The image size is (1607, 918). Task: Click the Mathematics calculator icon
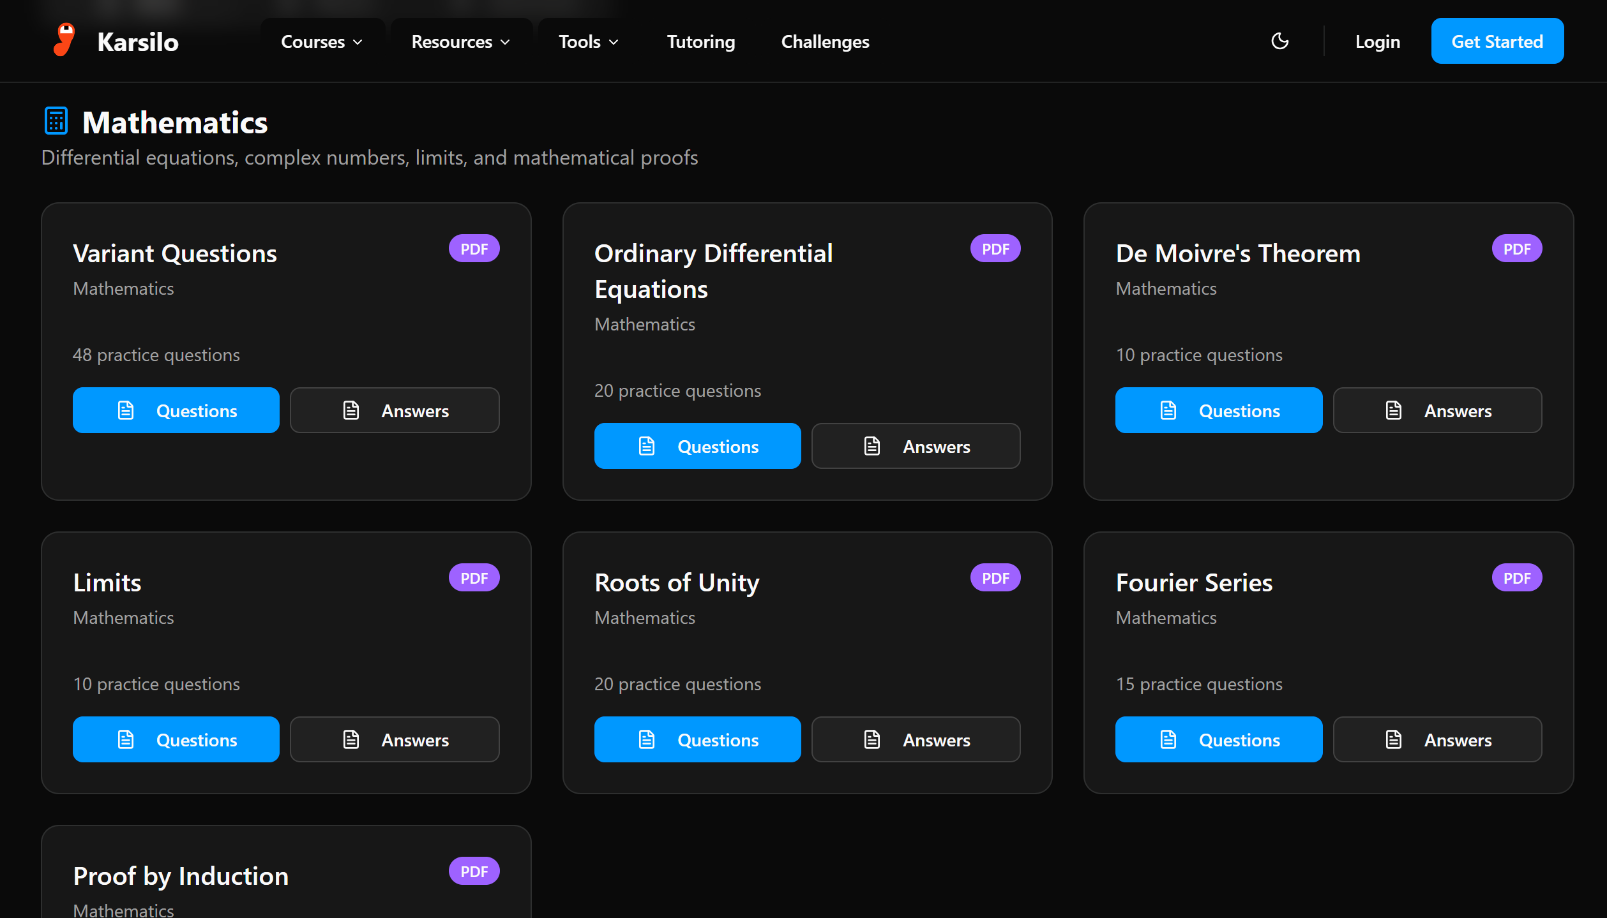(x=56, y=121)
